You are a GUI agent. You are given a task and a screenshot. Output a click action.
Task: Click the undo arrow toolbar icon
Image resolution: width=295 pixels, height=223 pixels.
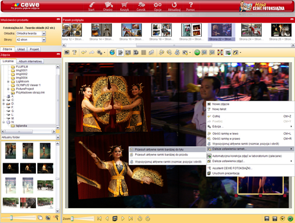pyautogui.click(x=84, y=53)
